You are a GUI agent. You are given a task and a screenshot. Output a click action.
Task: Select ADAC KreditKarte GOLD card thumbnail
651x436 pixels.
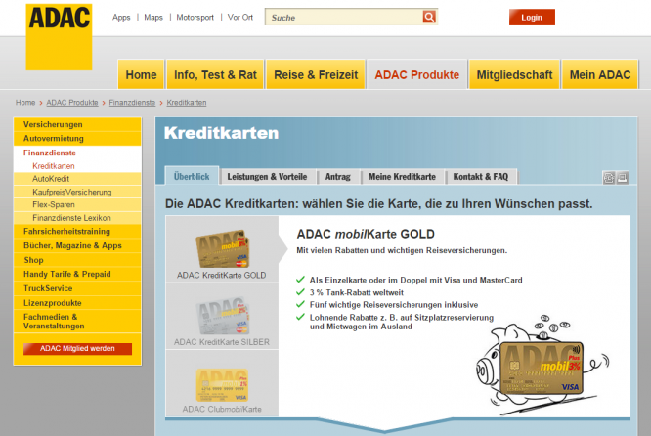pos(222,249)
